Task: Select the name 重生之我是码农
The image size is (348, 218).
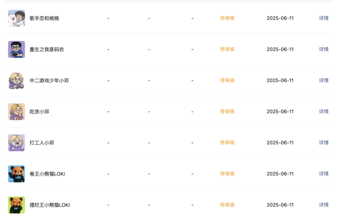Action: pyautogui.click(x=47, y=49)
